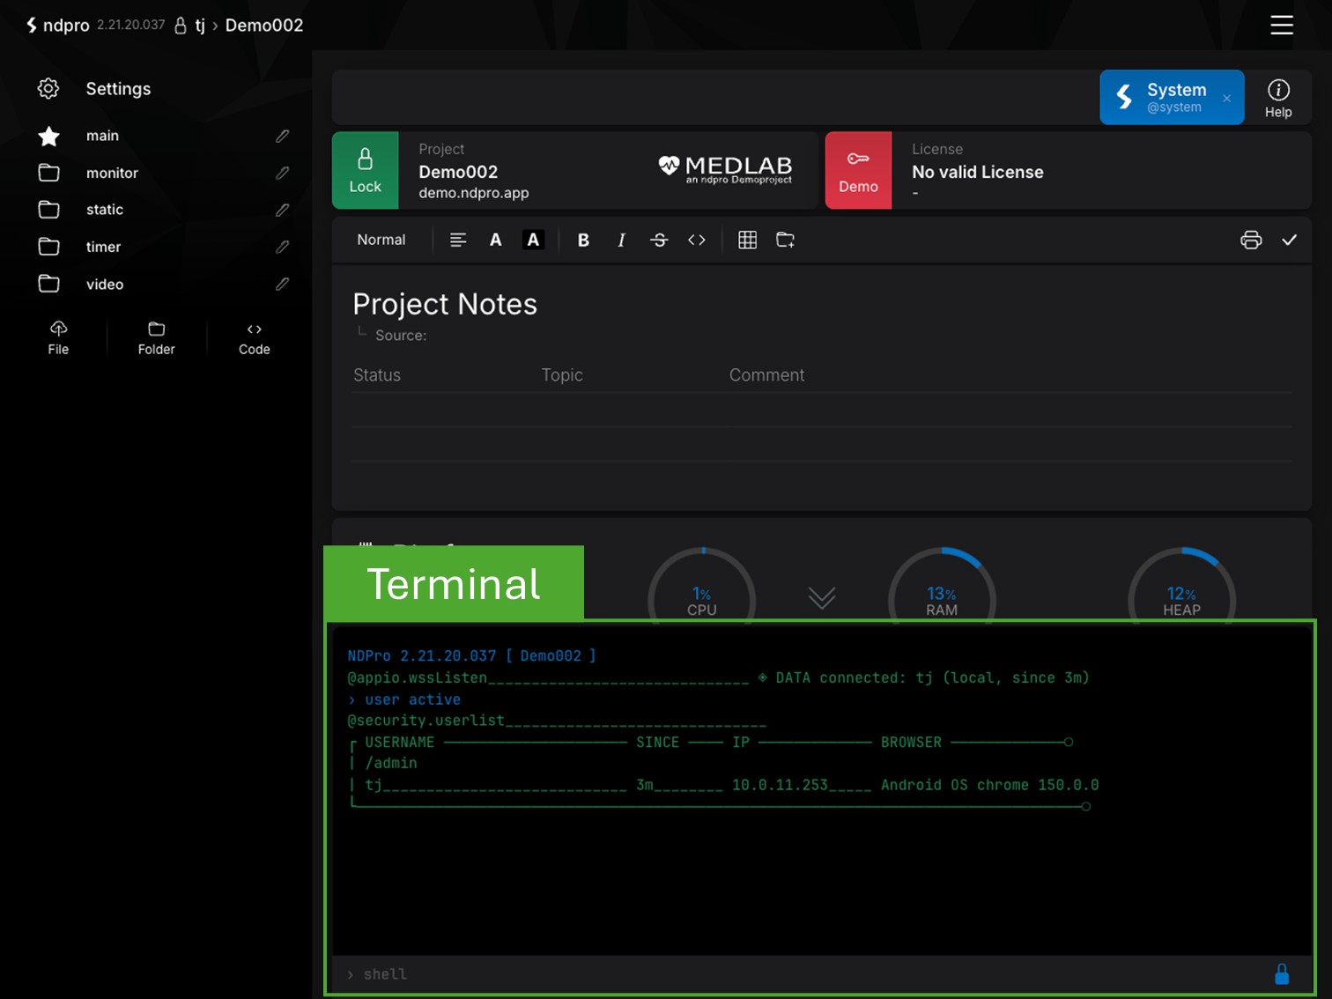Open the monitor folder

[112, 173]
